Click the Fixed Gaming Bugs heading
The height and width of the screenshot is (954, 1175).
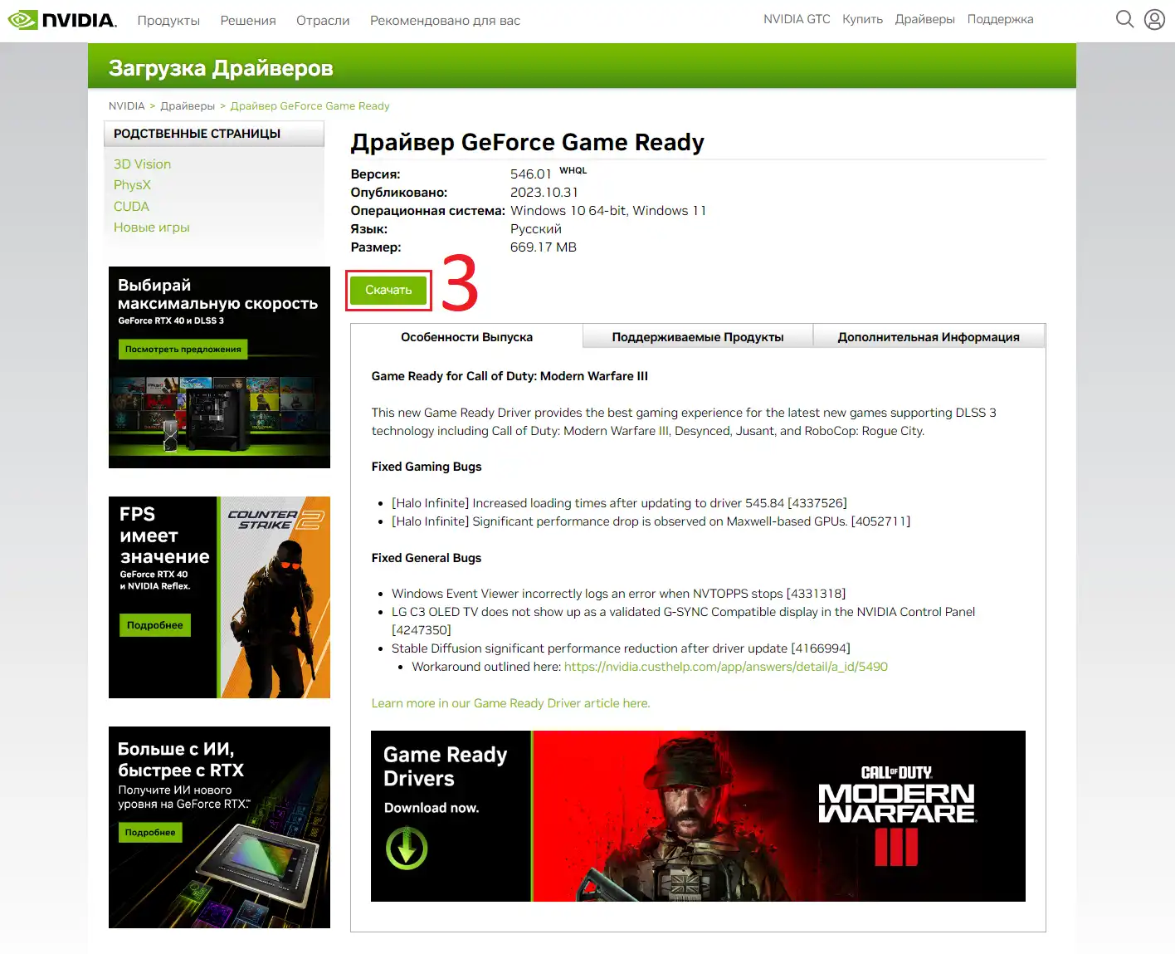427,467
